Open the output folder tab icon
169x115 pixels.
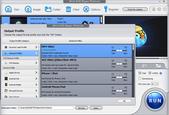[158, 66]
